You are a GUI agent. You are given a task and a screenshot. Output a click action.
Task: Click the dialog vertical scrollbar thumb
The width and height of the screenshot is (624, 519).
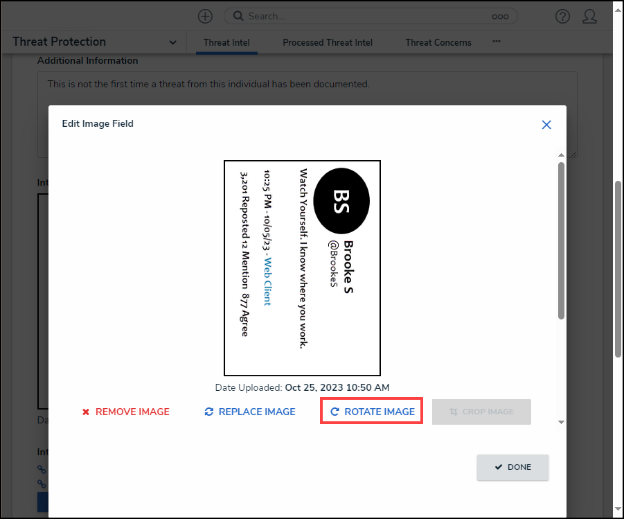(x=561, y=240)
